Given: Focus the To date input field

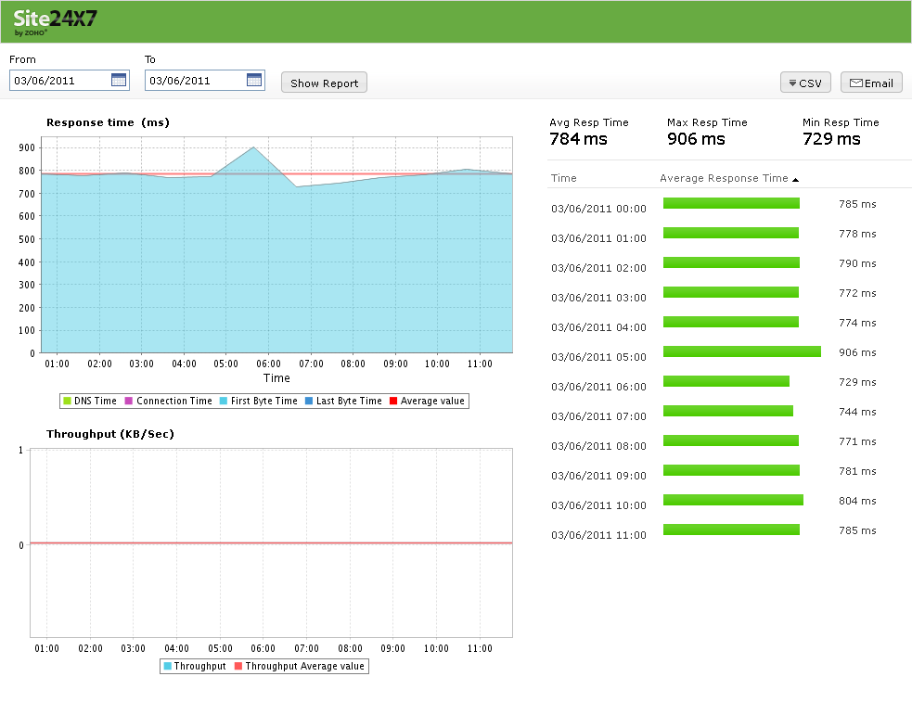Looking at the screenshot, I should click(195, 81).
